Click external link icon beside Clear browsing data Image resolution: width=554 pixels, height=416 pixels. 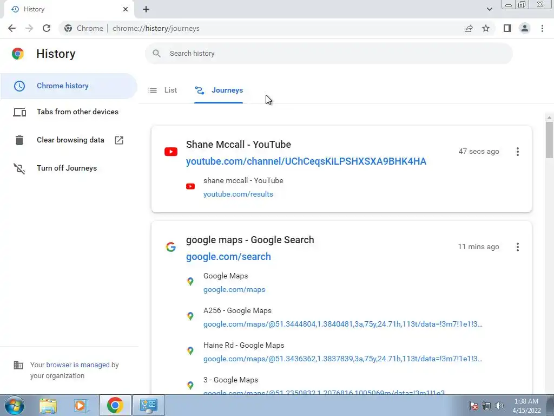pyautogui.click(x=119, y=140)
